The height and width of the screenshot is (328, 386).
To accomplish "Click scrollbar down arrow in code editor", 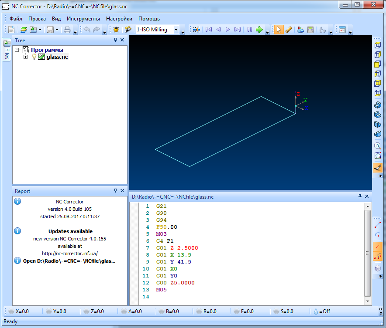I will click(x=368, y=301).
